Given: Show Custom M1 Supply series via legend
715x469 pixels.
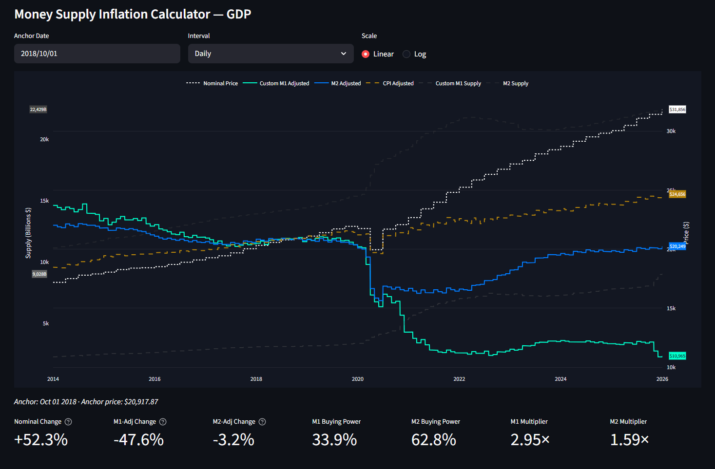Looking at the screenshot, I should point(450,83).
